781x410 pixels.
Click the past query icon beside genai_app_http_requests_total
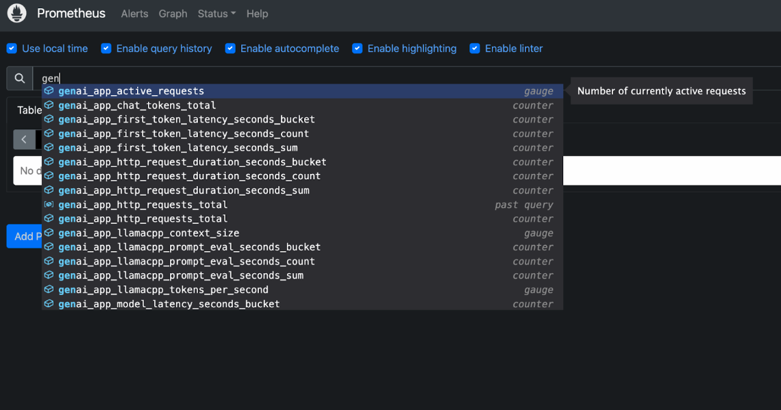tap(49, 205)
